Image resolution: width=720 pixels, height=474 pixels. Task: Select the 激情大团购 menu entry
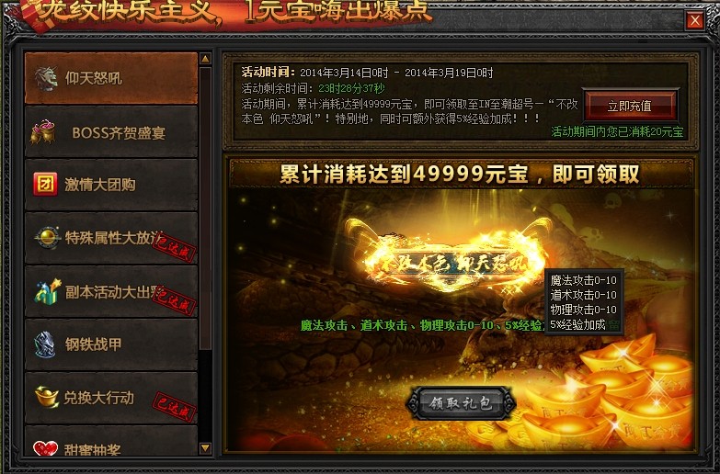tap(111, 185)
